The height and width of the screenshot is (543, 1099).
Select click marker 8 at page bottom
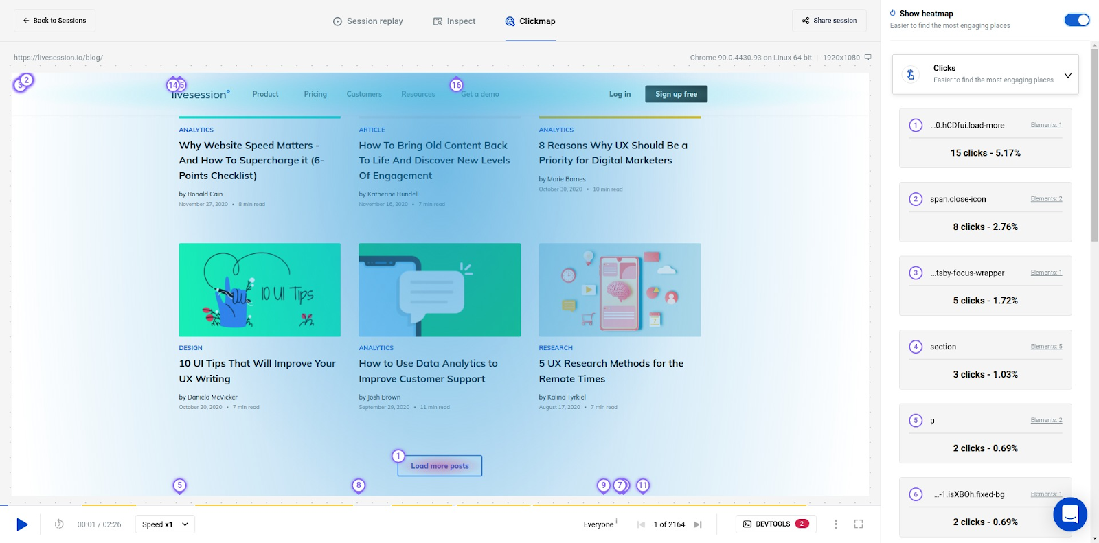point(359,485)
